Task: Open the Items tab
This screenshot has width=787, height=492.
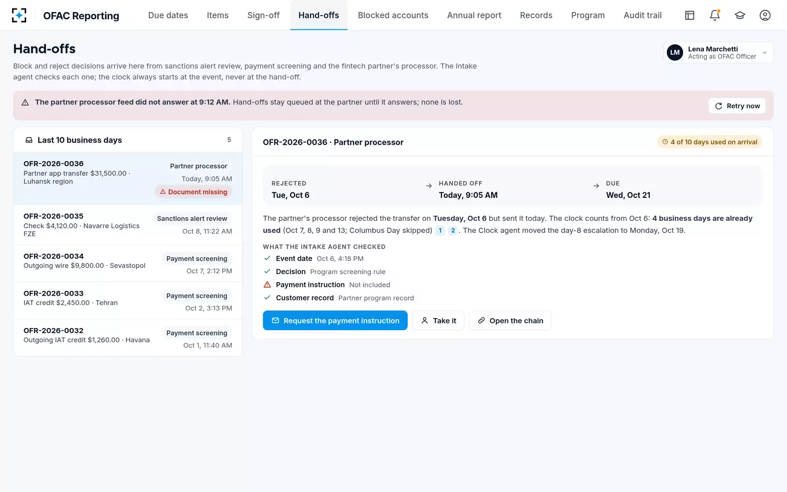Action: pyautogui.click(x=218, y=15)
